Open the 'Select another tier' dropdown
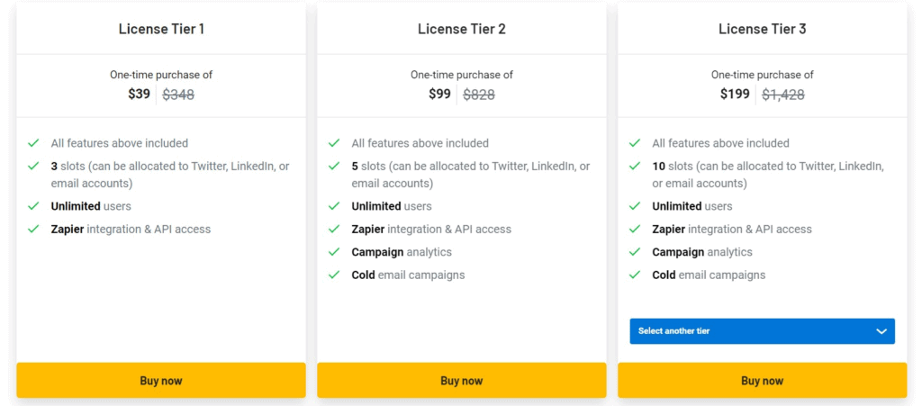The width and height of the screenshot is (922, 406). [762, 331]
